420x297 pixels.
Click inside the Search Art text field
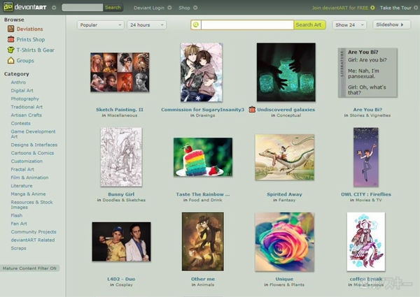(247, 25)
